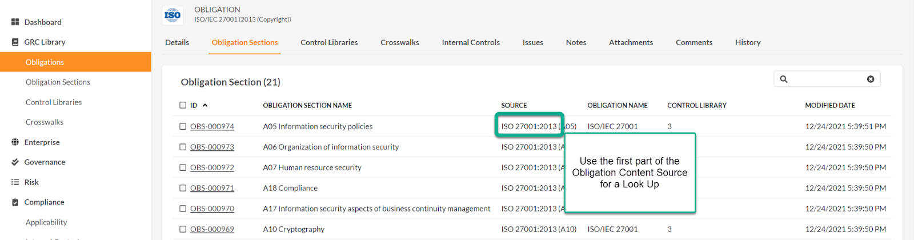914x240 pixels.
Task: Check the box for OBS-000972
Action: click(183, 167)
